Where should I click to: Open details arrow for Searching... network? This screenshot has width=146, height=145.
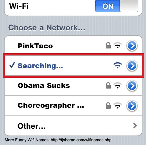coord(132,66)
